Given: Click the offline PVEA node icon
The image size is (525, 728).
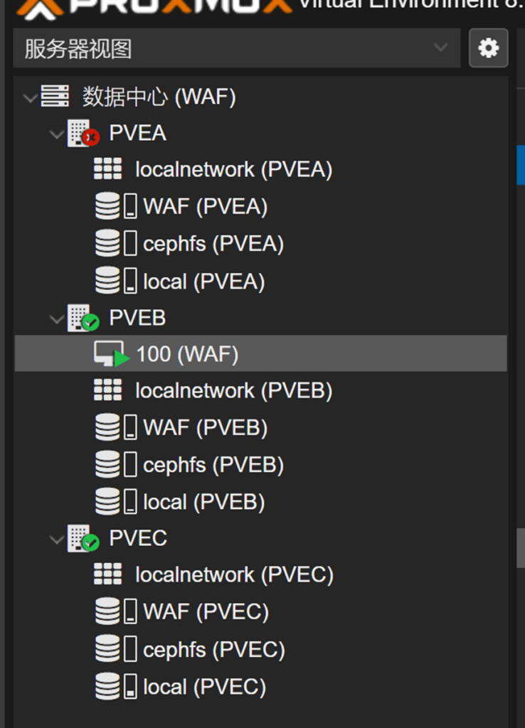Looking at the screenshot, I should 83,133.
